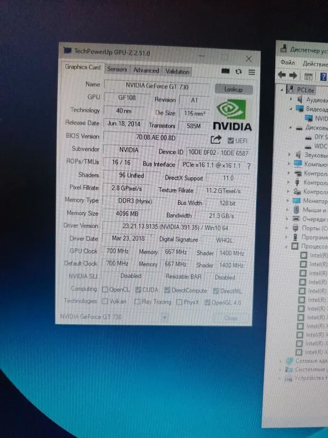Click Device Manager help toolbar icon
328x438 pixels.
pyautogui.click(x=323, y=77)
